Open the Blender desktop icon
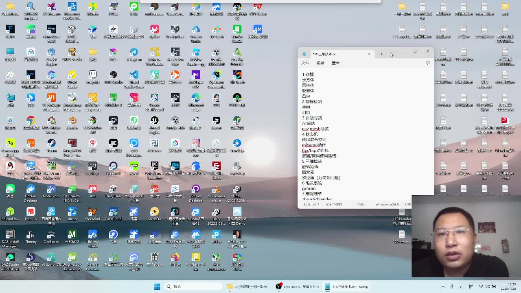The height and width of the screenshot is (293, 521). click(x=72, y=123)
